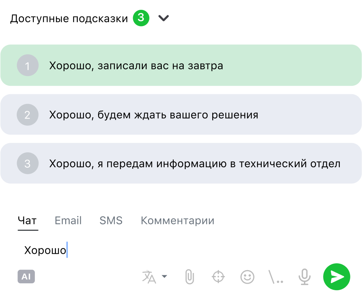Open the quick replies backslash icon

click(x=276, y=277)
